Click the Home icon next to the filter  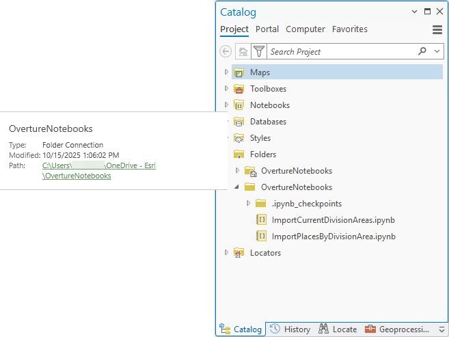click(x=243, y=51)
